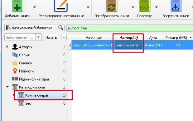Click the Add books green icon

pos(17,6)
